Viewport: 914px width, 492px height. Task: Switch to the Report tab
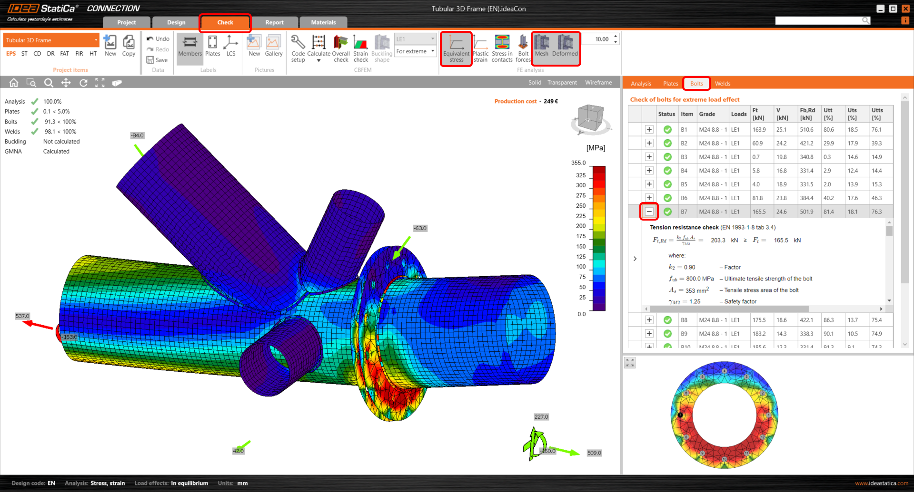(274, 22)
